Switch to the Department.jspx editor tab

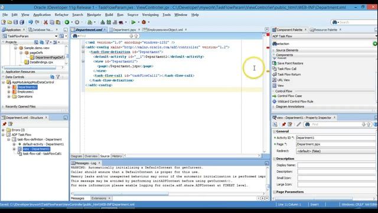click(x=125, y=30)
